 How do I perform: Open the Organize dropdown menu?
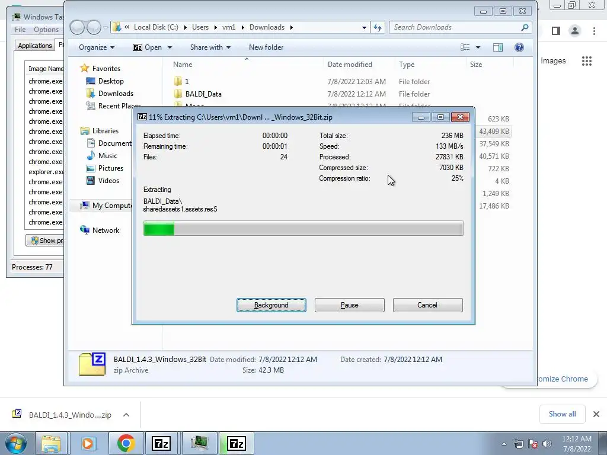coord(97,47)
